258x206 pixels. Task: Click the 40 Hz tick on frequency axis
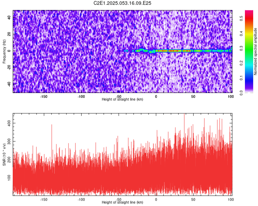[9, 18]
